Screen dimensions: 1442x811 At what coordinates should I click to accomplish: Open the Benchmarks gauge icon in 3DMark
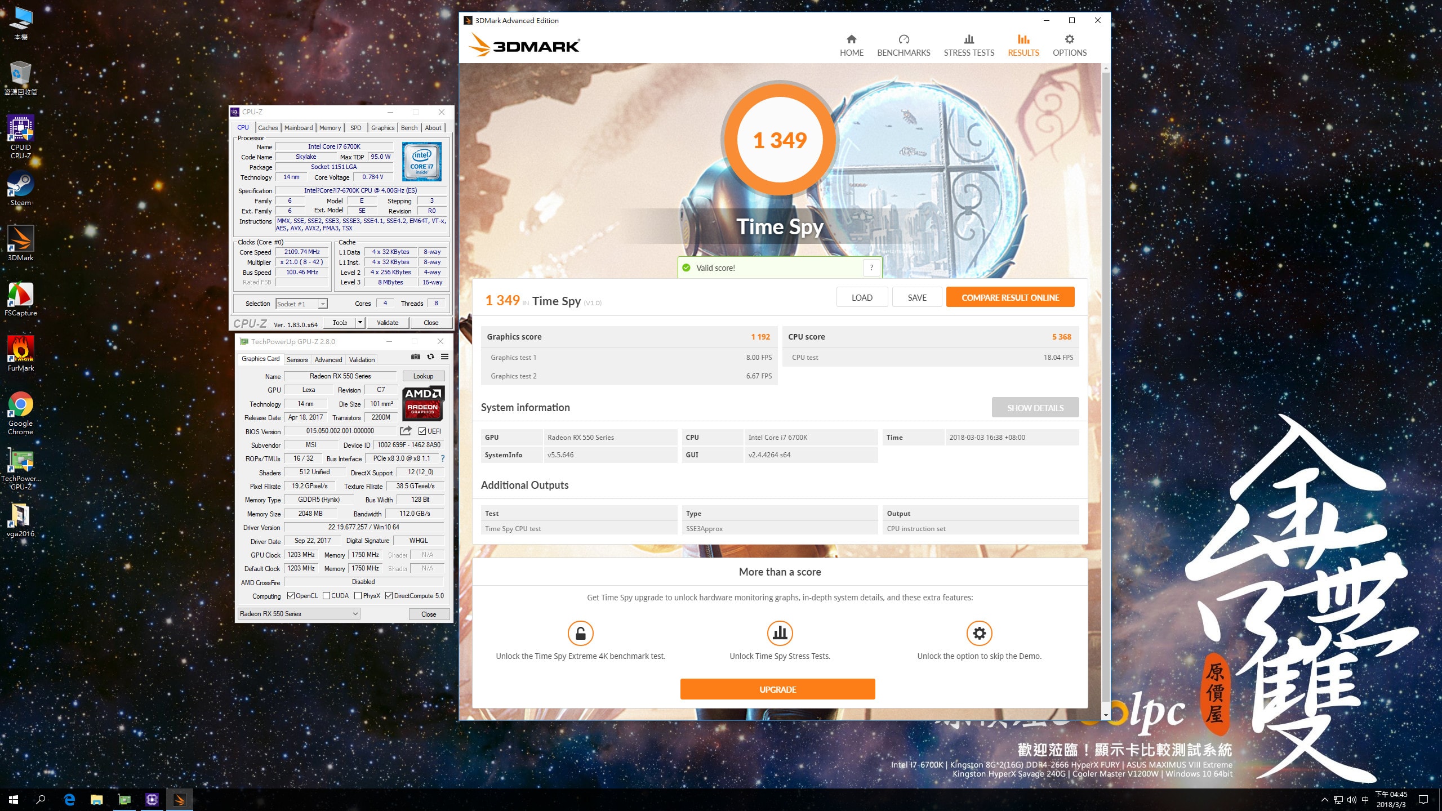click(x=904, y=39)
